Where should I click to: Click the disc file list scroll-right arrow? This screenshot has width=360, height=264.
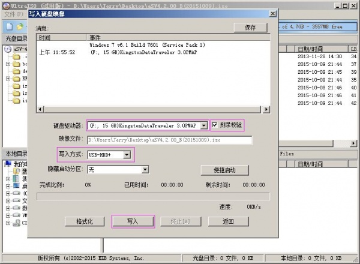[x=353, y=143]
